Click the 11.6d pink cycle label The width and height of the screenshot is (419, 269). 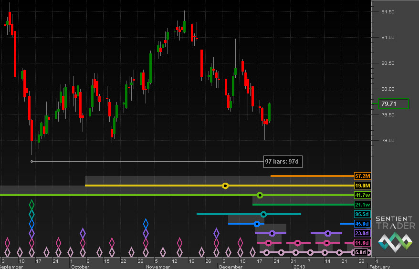pyautogui.click(x=362, y=243)
